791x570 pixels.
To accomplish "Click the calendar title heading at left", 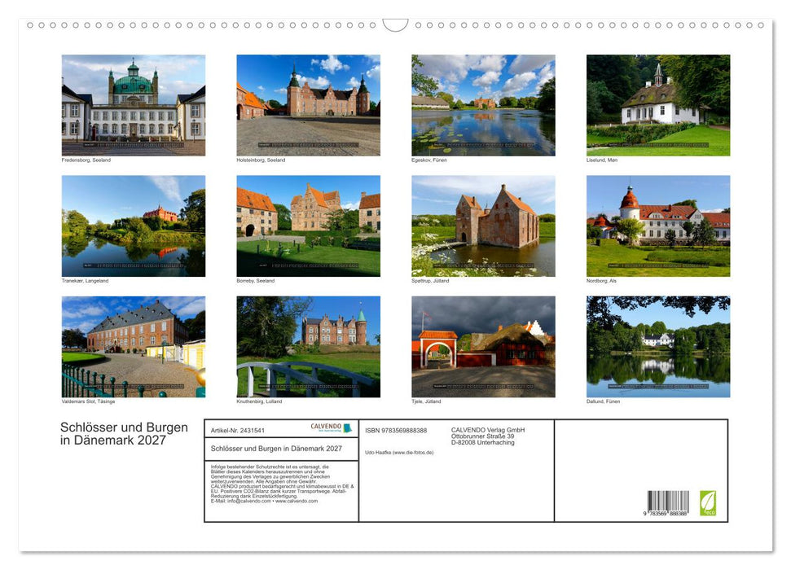I will [x=124, y=434].
